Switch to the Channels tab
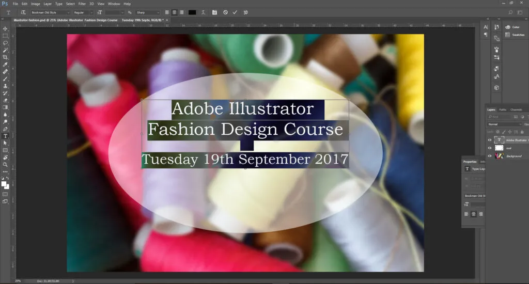The height and width of the screenshot is (284, 529). 516,109
